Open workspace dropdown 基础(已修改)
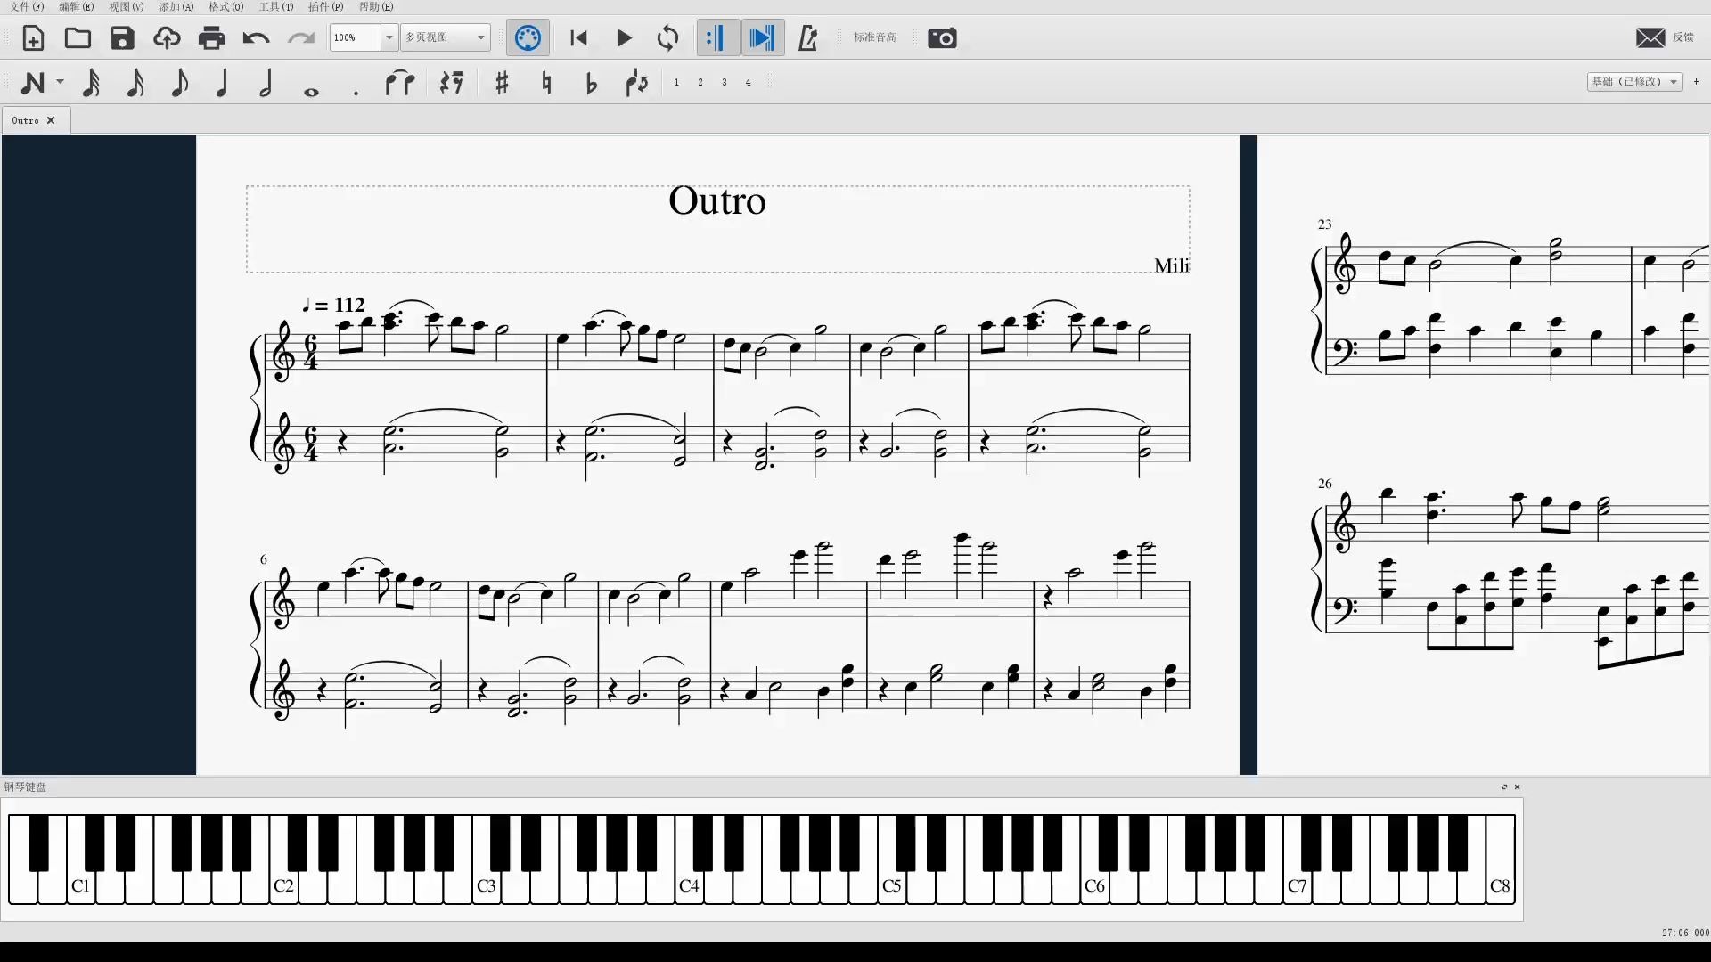The image size is (1711, 962). [1634, 81]
